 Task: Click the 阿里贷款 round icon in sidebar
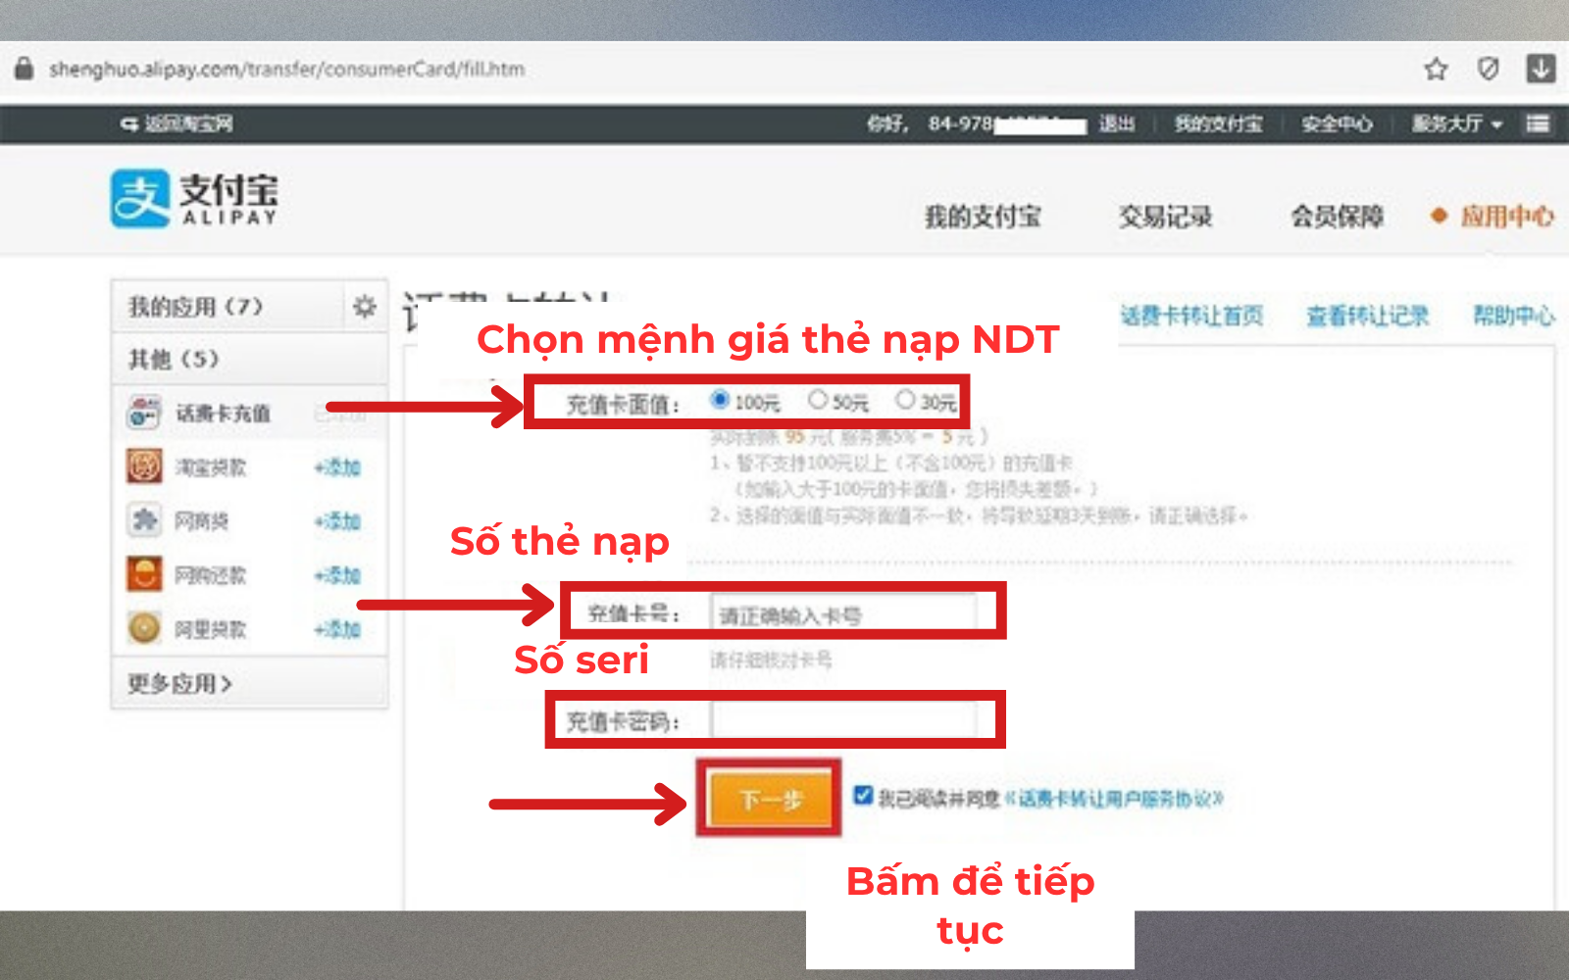144,627
